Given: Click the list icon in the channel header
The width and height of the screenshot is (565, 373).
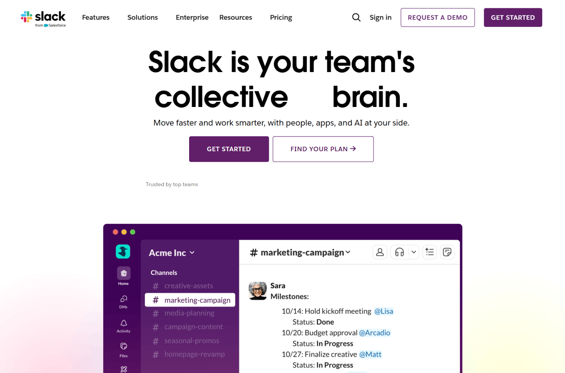Looking at the screenshot, I should 429,252.
